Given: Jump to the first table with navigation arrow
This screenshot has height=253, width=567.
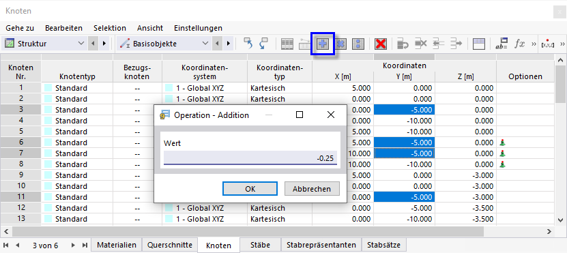Looking at the screenshot, I should click(6, 245).
